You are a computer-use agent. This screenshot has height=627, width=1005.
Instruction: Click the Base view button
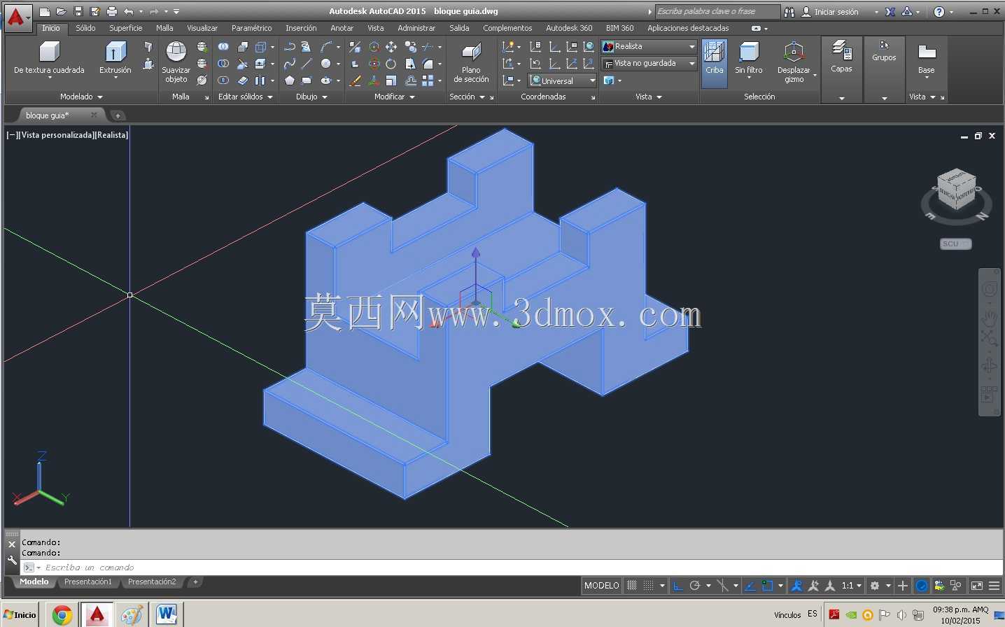pos(927,60)
